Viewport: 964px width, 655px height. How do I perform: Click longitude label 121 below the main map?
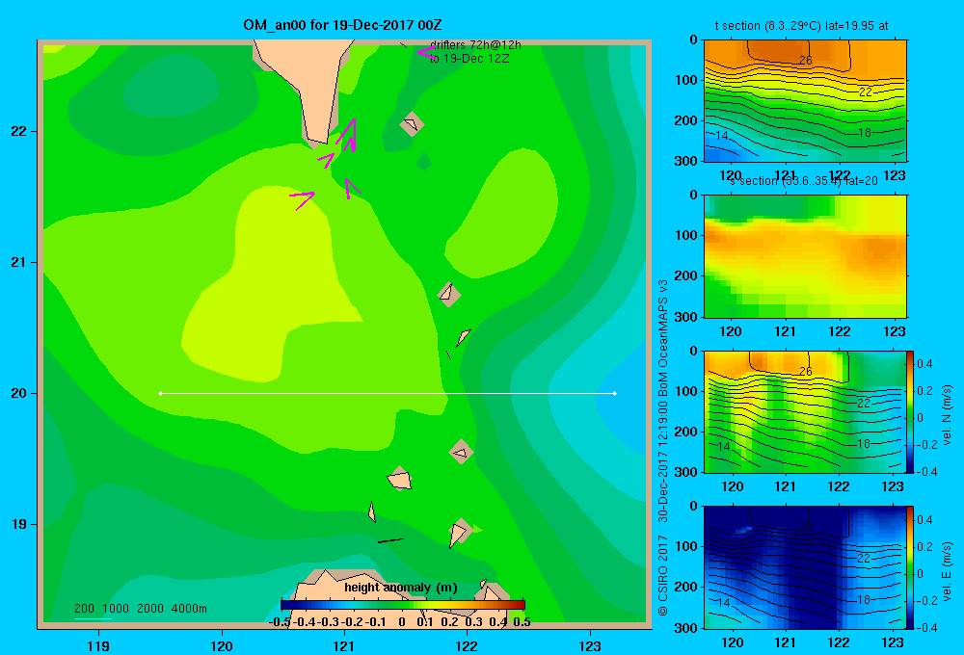point(344,645)
